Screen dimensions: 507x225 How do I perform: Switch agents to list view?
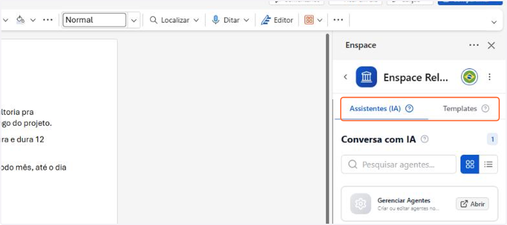(x=488, y=164)
